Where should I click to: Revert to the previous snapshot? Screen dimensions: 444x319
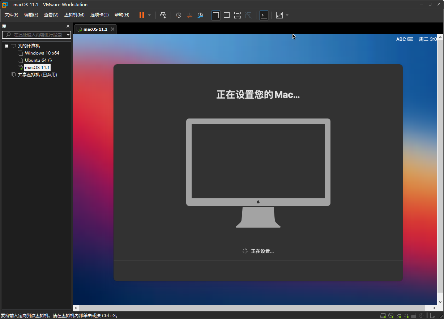pyautogui.click(x=189, y=15)
